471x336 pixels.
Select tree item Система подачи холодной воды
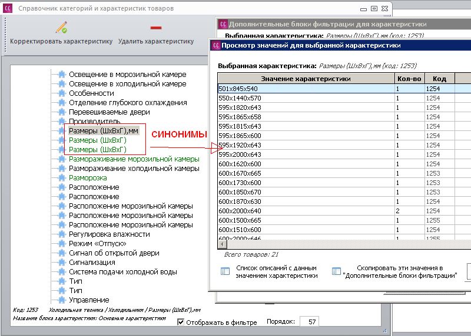click(123, 271)
